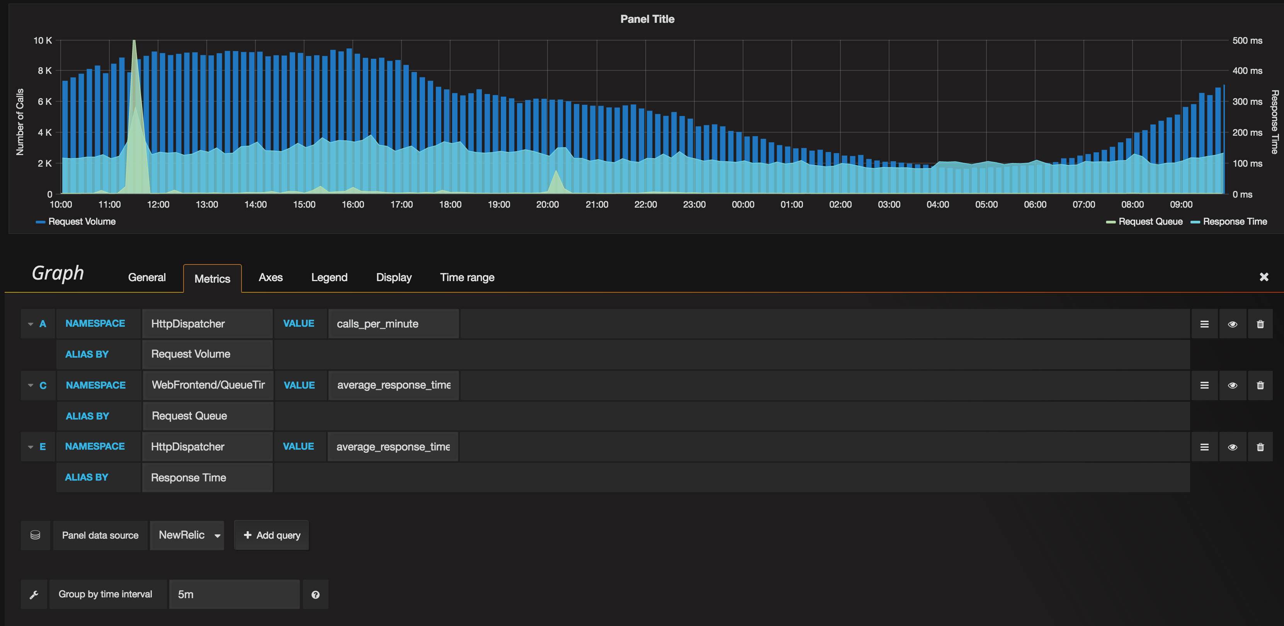Edit the HttpDispatcher namespace field of query A
This screenshot has width=1284, height=626.
[x=207, y=324]
